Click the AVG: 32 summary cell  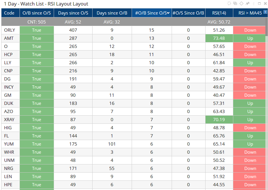(112, 22)
